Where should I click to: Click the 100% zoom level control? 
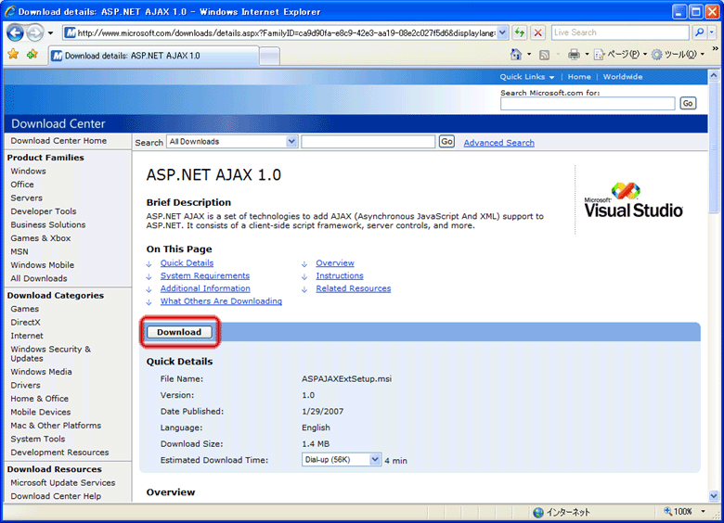(x=678, y=512)
